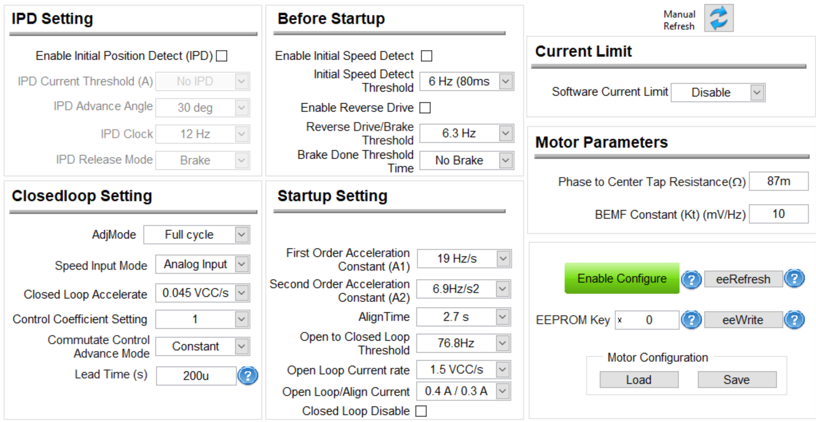Open First Order Acceleration Constant dropdown
Screen dimensions: 816x422
pyautogui.click(x=464, y=259)
